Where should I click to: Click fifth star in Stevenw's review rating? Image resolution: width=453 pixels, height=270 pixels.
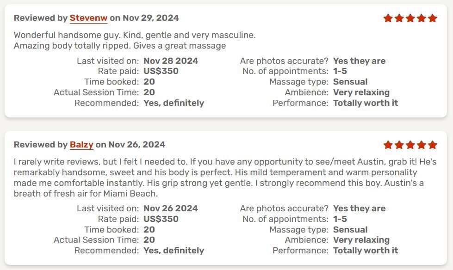(x=433, y=18)
